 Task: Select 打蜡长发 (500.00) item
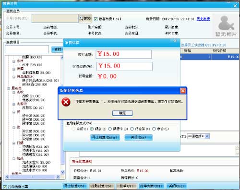click(x=36, y=147)
